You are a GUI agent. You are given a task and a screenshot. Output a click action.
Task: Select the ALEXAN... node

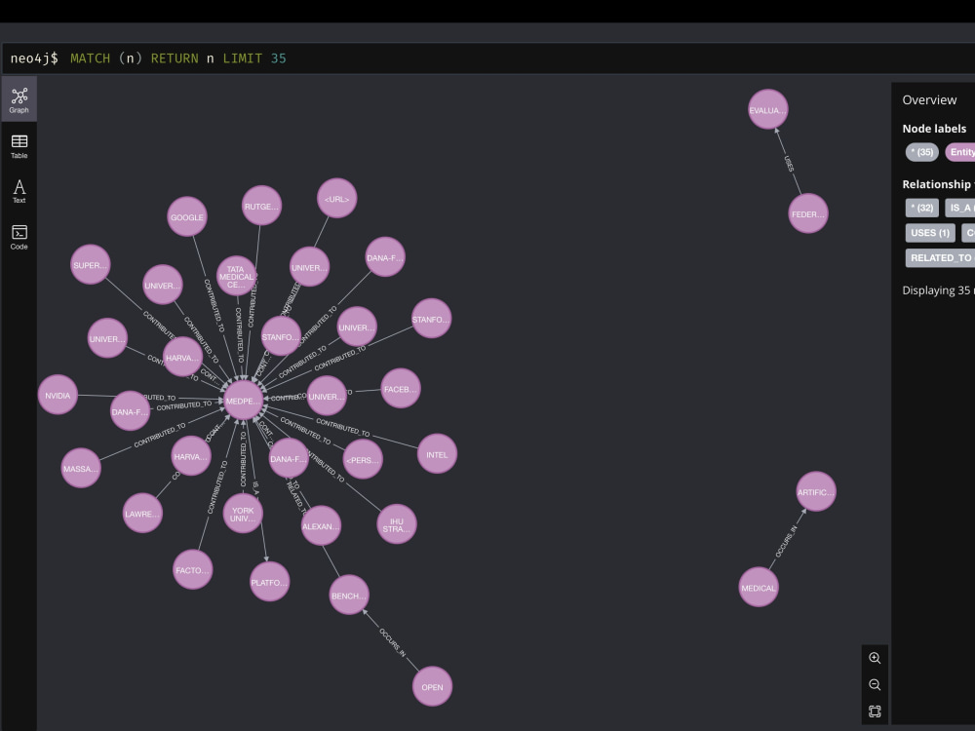pos(321,526)
